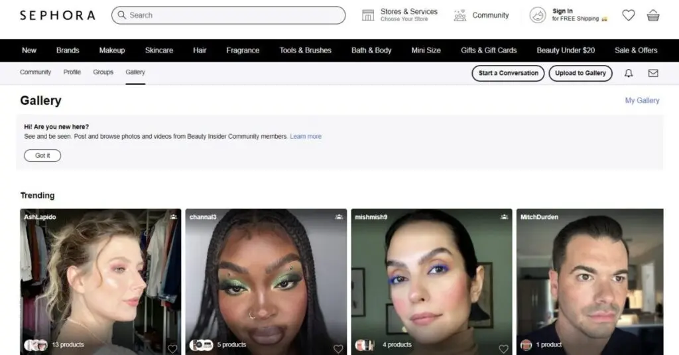Click group icon on channal3's photo
Viewport: 679px width, 355px height.
tap(339, 217)
